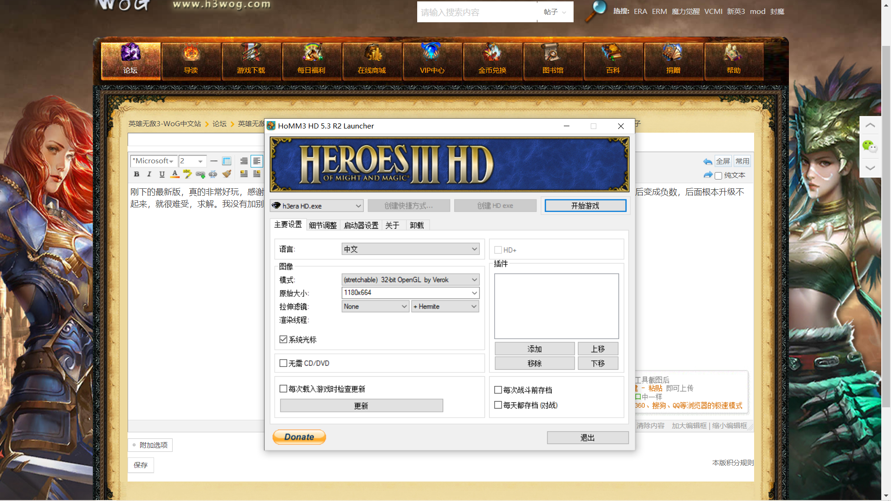Click the clear formatting brush icon
The image size is (891, 501).
(226, 174)
